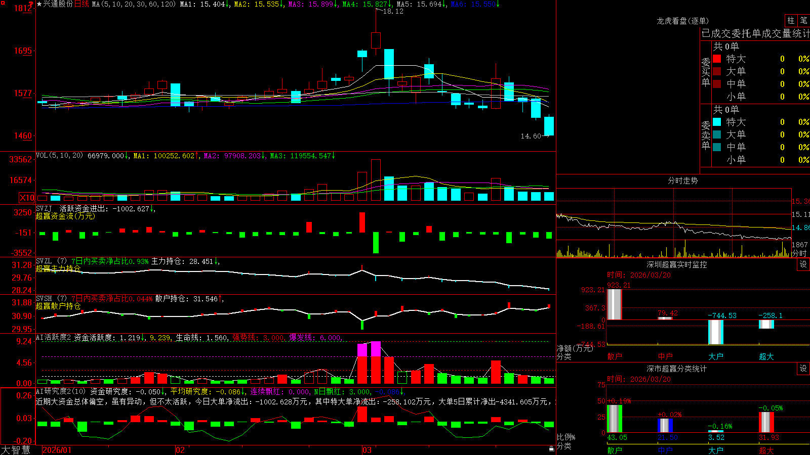Click the X10 volume scale box
The width and height of the screenshot is (810, 455).
[27, 198]
